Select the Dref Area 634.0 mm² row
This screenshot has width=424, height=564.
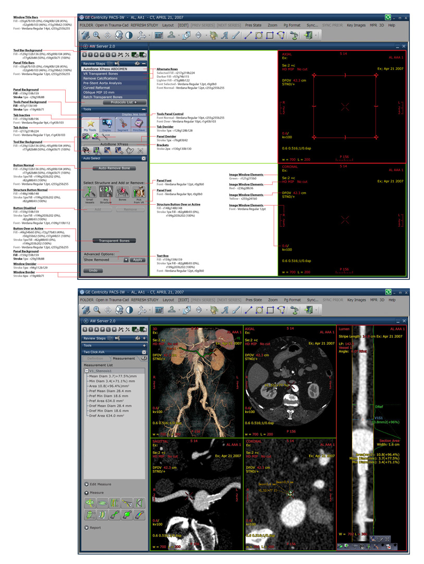(x=107, y=416)
